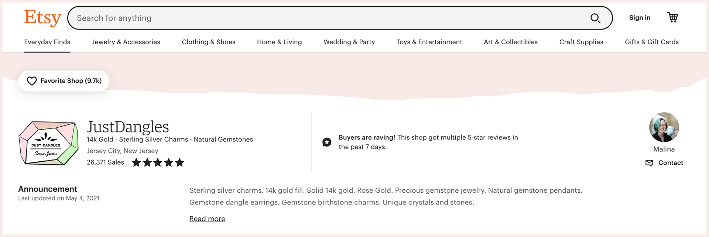Open Wedding & Party category
The width and height of the screenshot is (709, 237).
pos(349,42)
